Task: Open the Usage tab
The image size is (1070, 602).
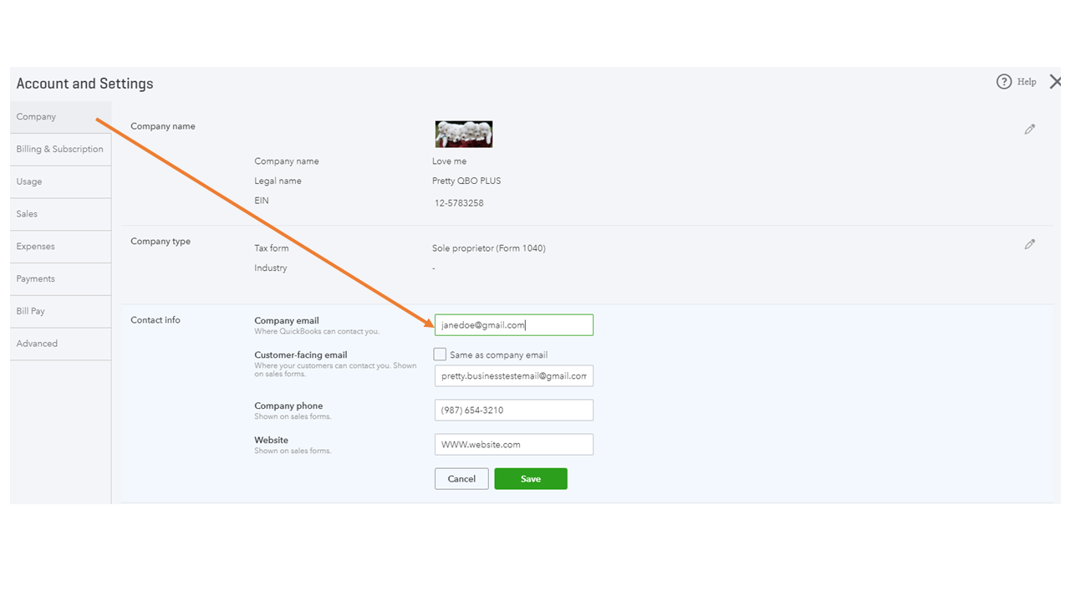Action: coord(29,181)
